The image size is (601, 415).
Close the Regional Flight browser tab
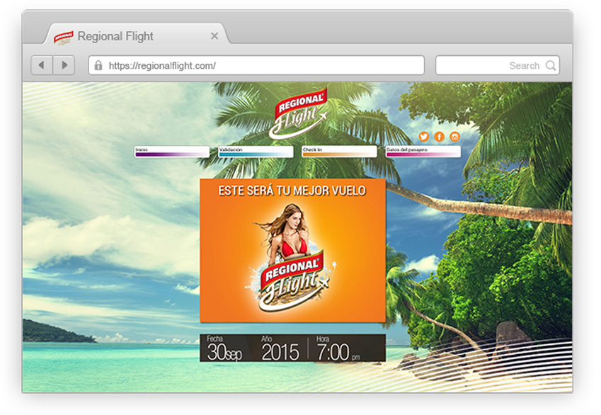(x=214, y=36)
